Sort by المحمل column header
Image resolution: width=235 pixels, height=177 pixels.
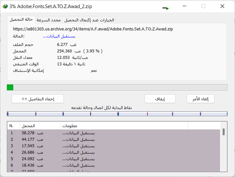[x=40, y=126]
